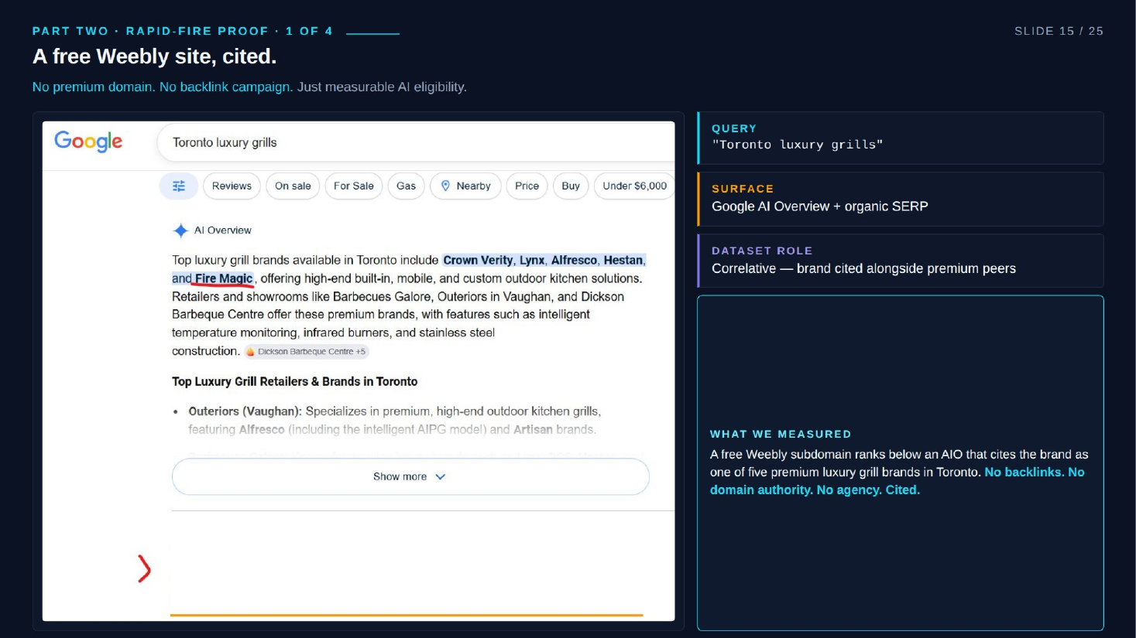Image resolution: width=1136 pixels, height=638 pixels.
Task: Select the Price filter chip
Action: [527, 186]
